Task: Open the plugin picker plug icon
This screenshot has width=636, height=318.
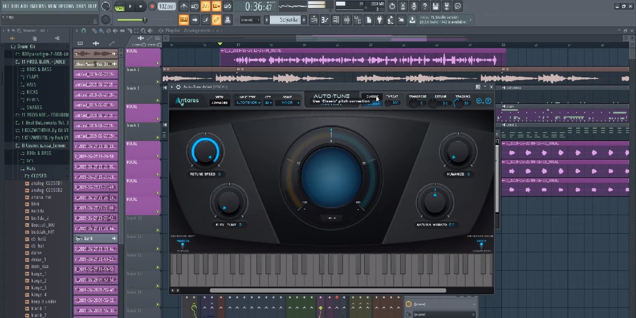Action: click(x=379, y=20)
